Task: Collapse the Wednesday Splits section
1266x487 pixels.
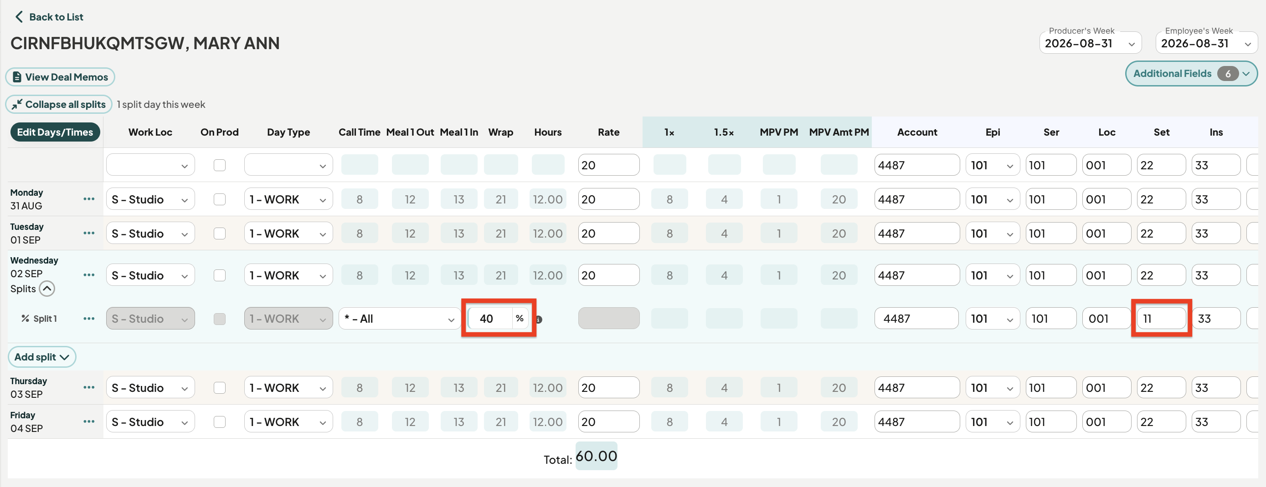Action: pyautogui.click(x=46, y=289)
